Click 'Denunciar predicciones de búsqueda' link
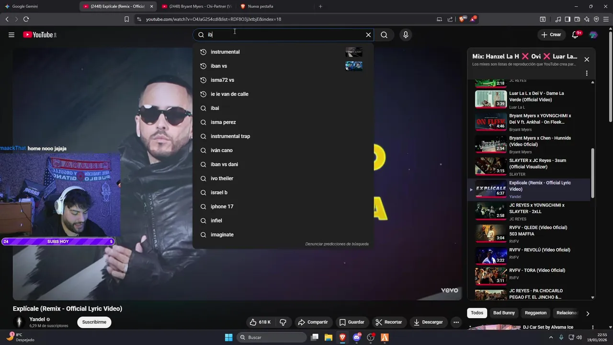 pos(337,244)
